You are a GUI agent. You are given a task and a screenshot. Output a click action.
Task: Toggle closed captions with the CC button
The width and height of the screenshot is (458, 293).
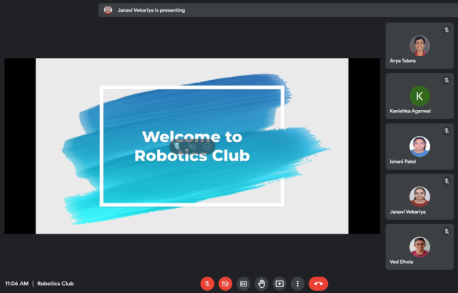point(243,284)
